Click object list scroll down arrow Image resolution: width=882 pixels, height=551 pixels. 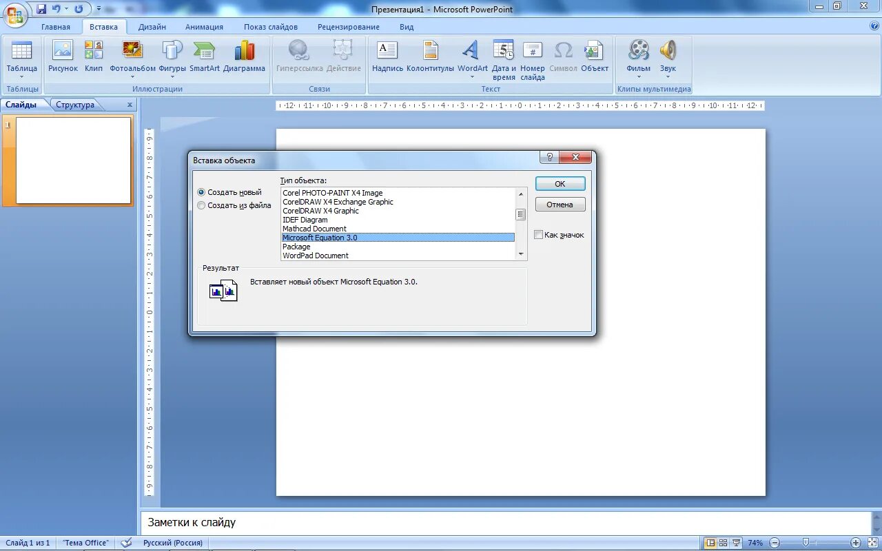(x=521, y=254)
